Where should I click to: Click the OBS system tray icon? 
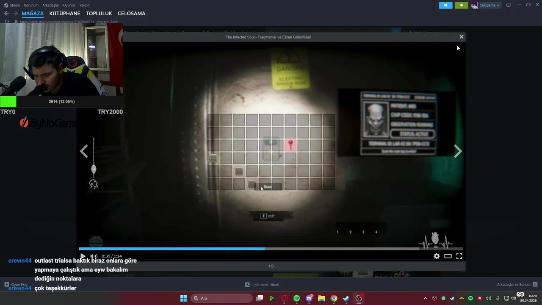[x=434, y=298]
